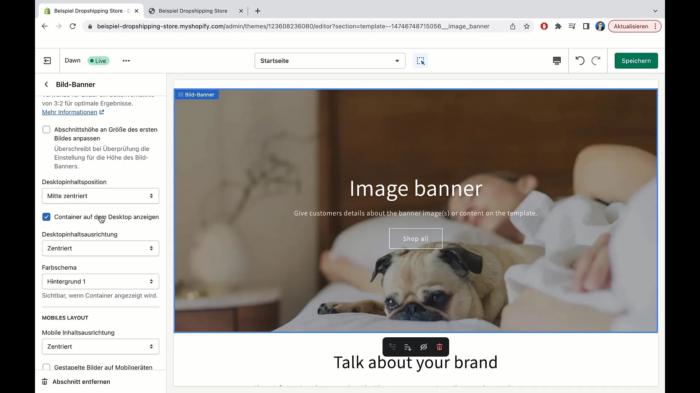Viewport: 700px width, 393px height.
Task: Toggle 'Abschnittshöhe an Größe des ersten Bildes anpassen' checkbox
Action: [47, 129]
